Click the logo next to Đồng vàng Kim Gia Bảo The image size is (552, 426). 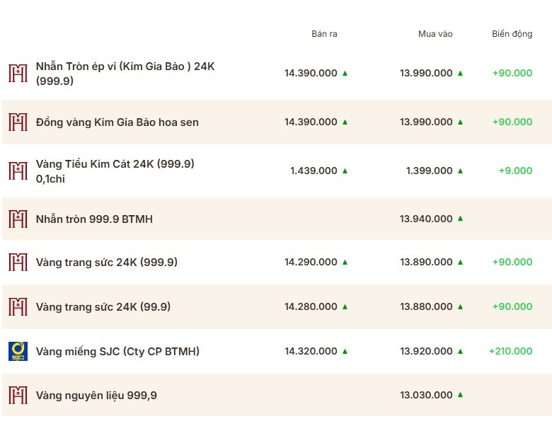coord(18,122)
